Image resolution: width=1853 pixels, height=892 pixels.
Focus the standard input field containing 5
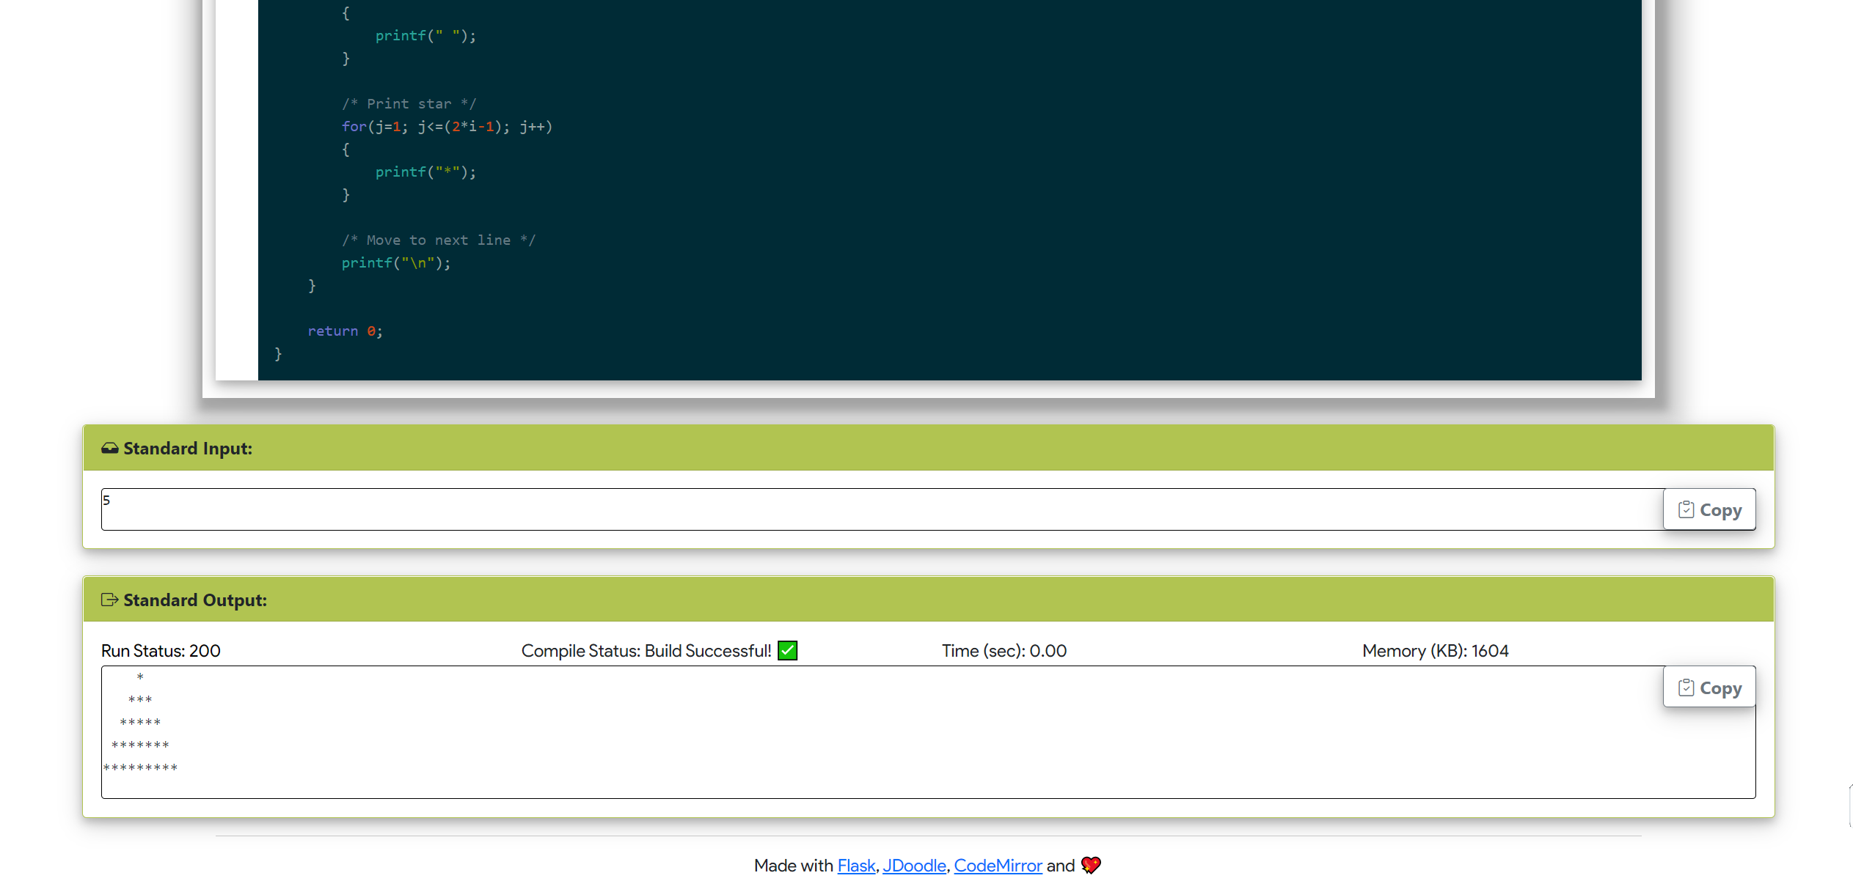[880, 509]
